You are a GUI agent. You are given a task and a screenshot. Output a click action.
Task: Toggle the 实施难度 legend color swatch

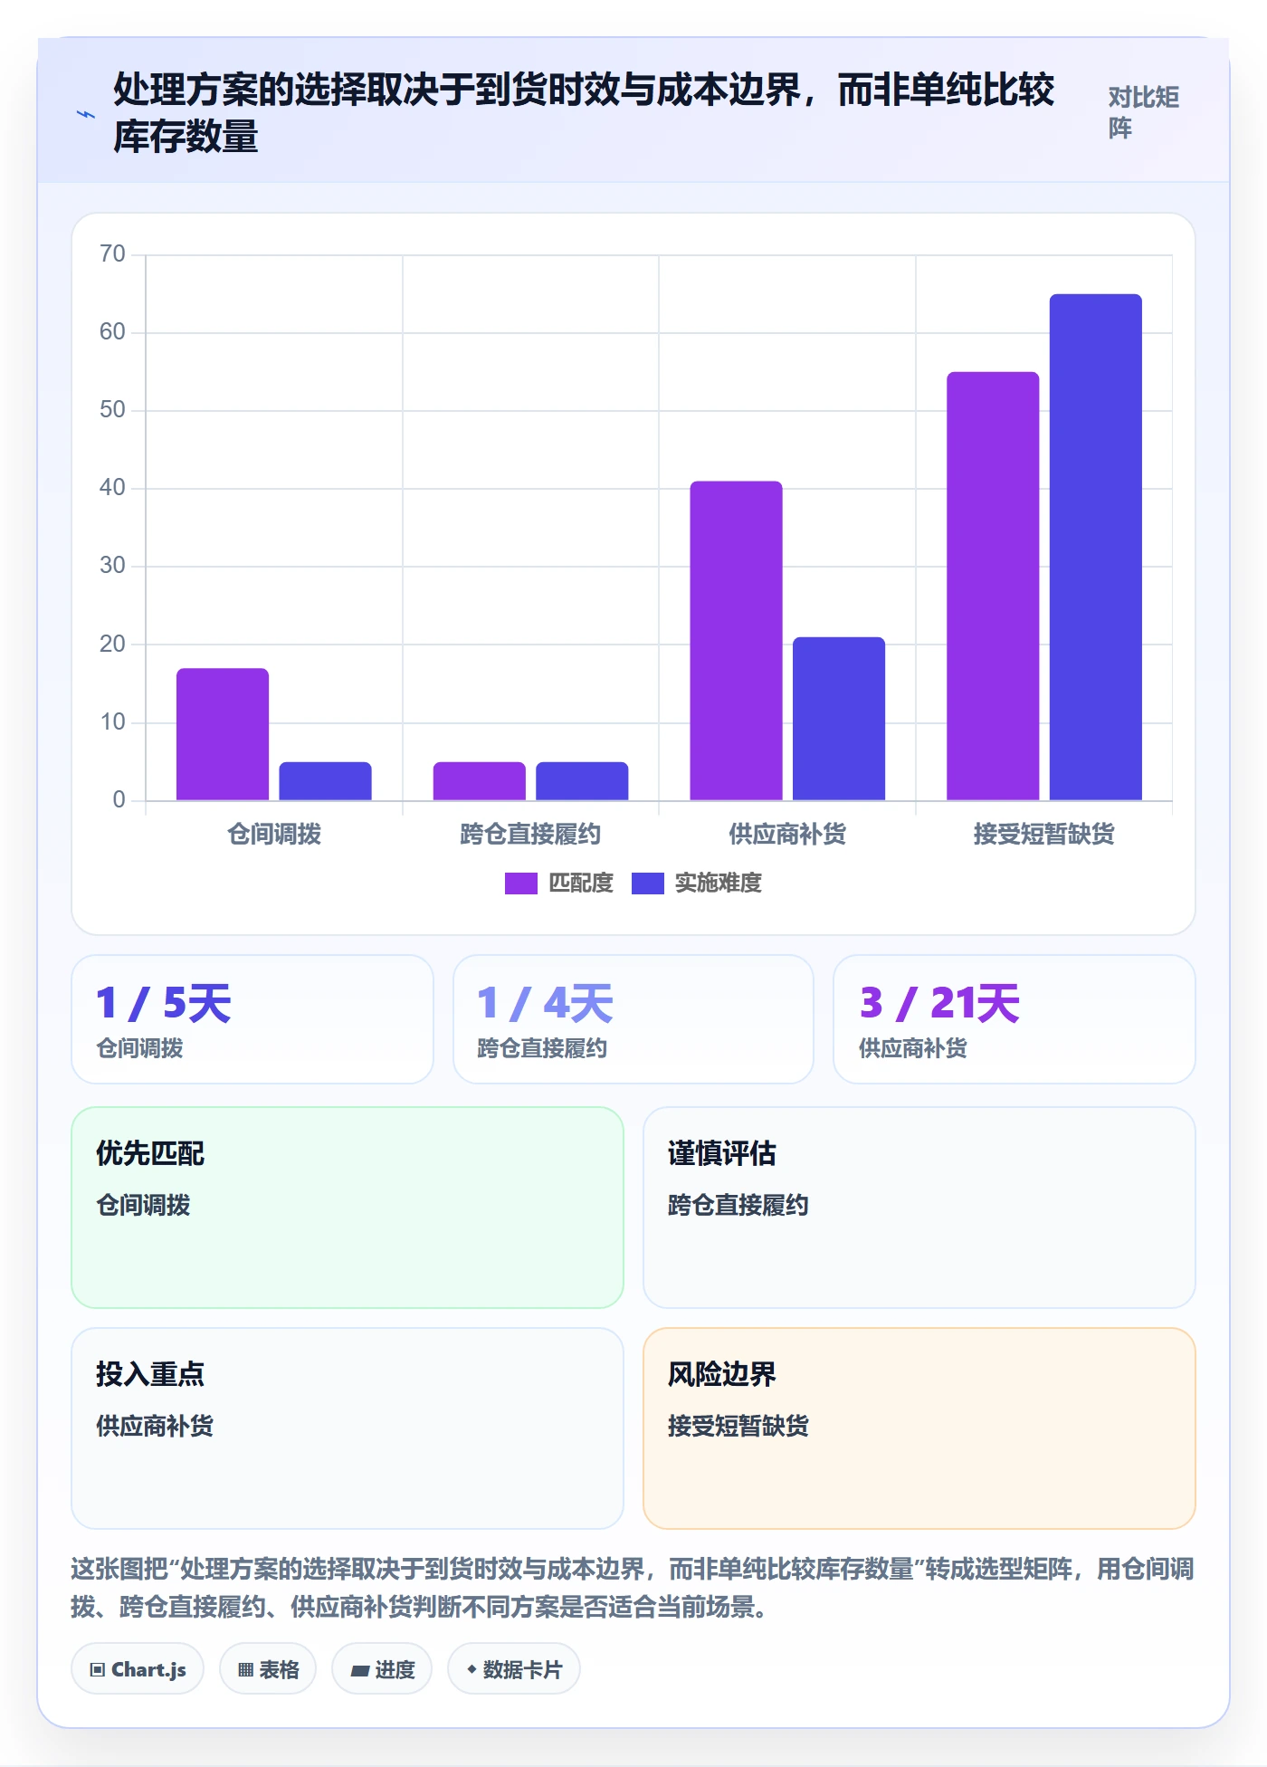point(647,883)
